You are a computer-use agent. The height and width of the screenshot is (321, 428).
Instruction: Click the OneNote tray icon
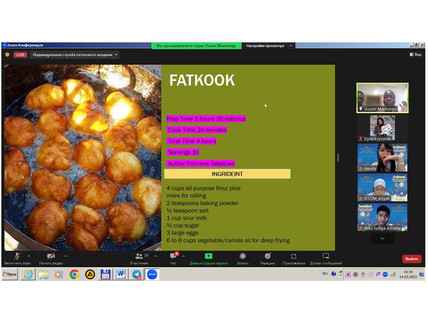click(x=348, y=274)
